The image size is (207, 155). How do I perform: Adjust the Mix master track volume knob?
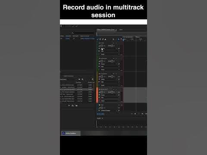pos(102,108)
